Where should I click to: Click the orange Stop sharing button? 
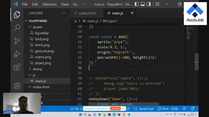tap(115, 109)
